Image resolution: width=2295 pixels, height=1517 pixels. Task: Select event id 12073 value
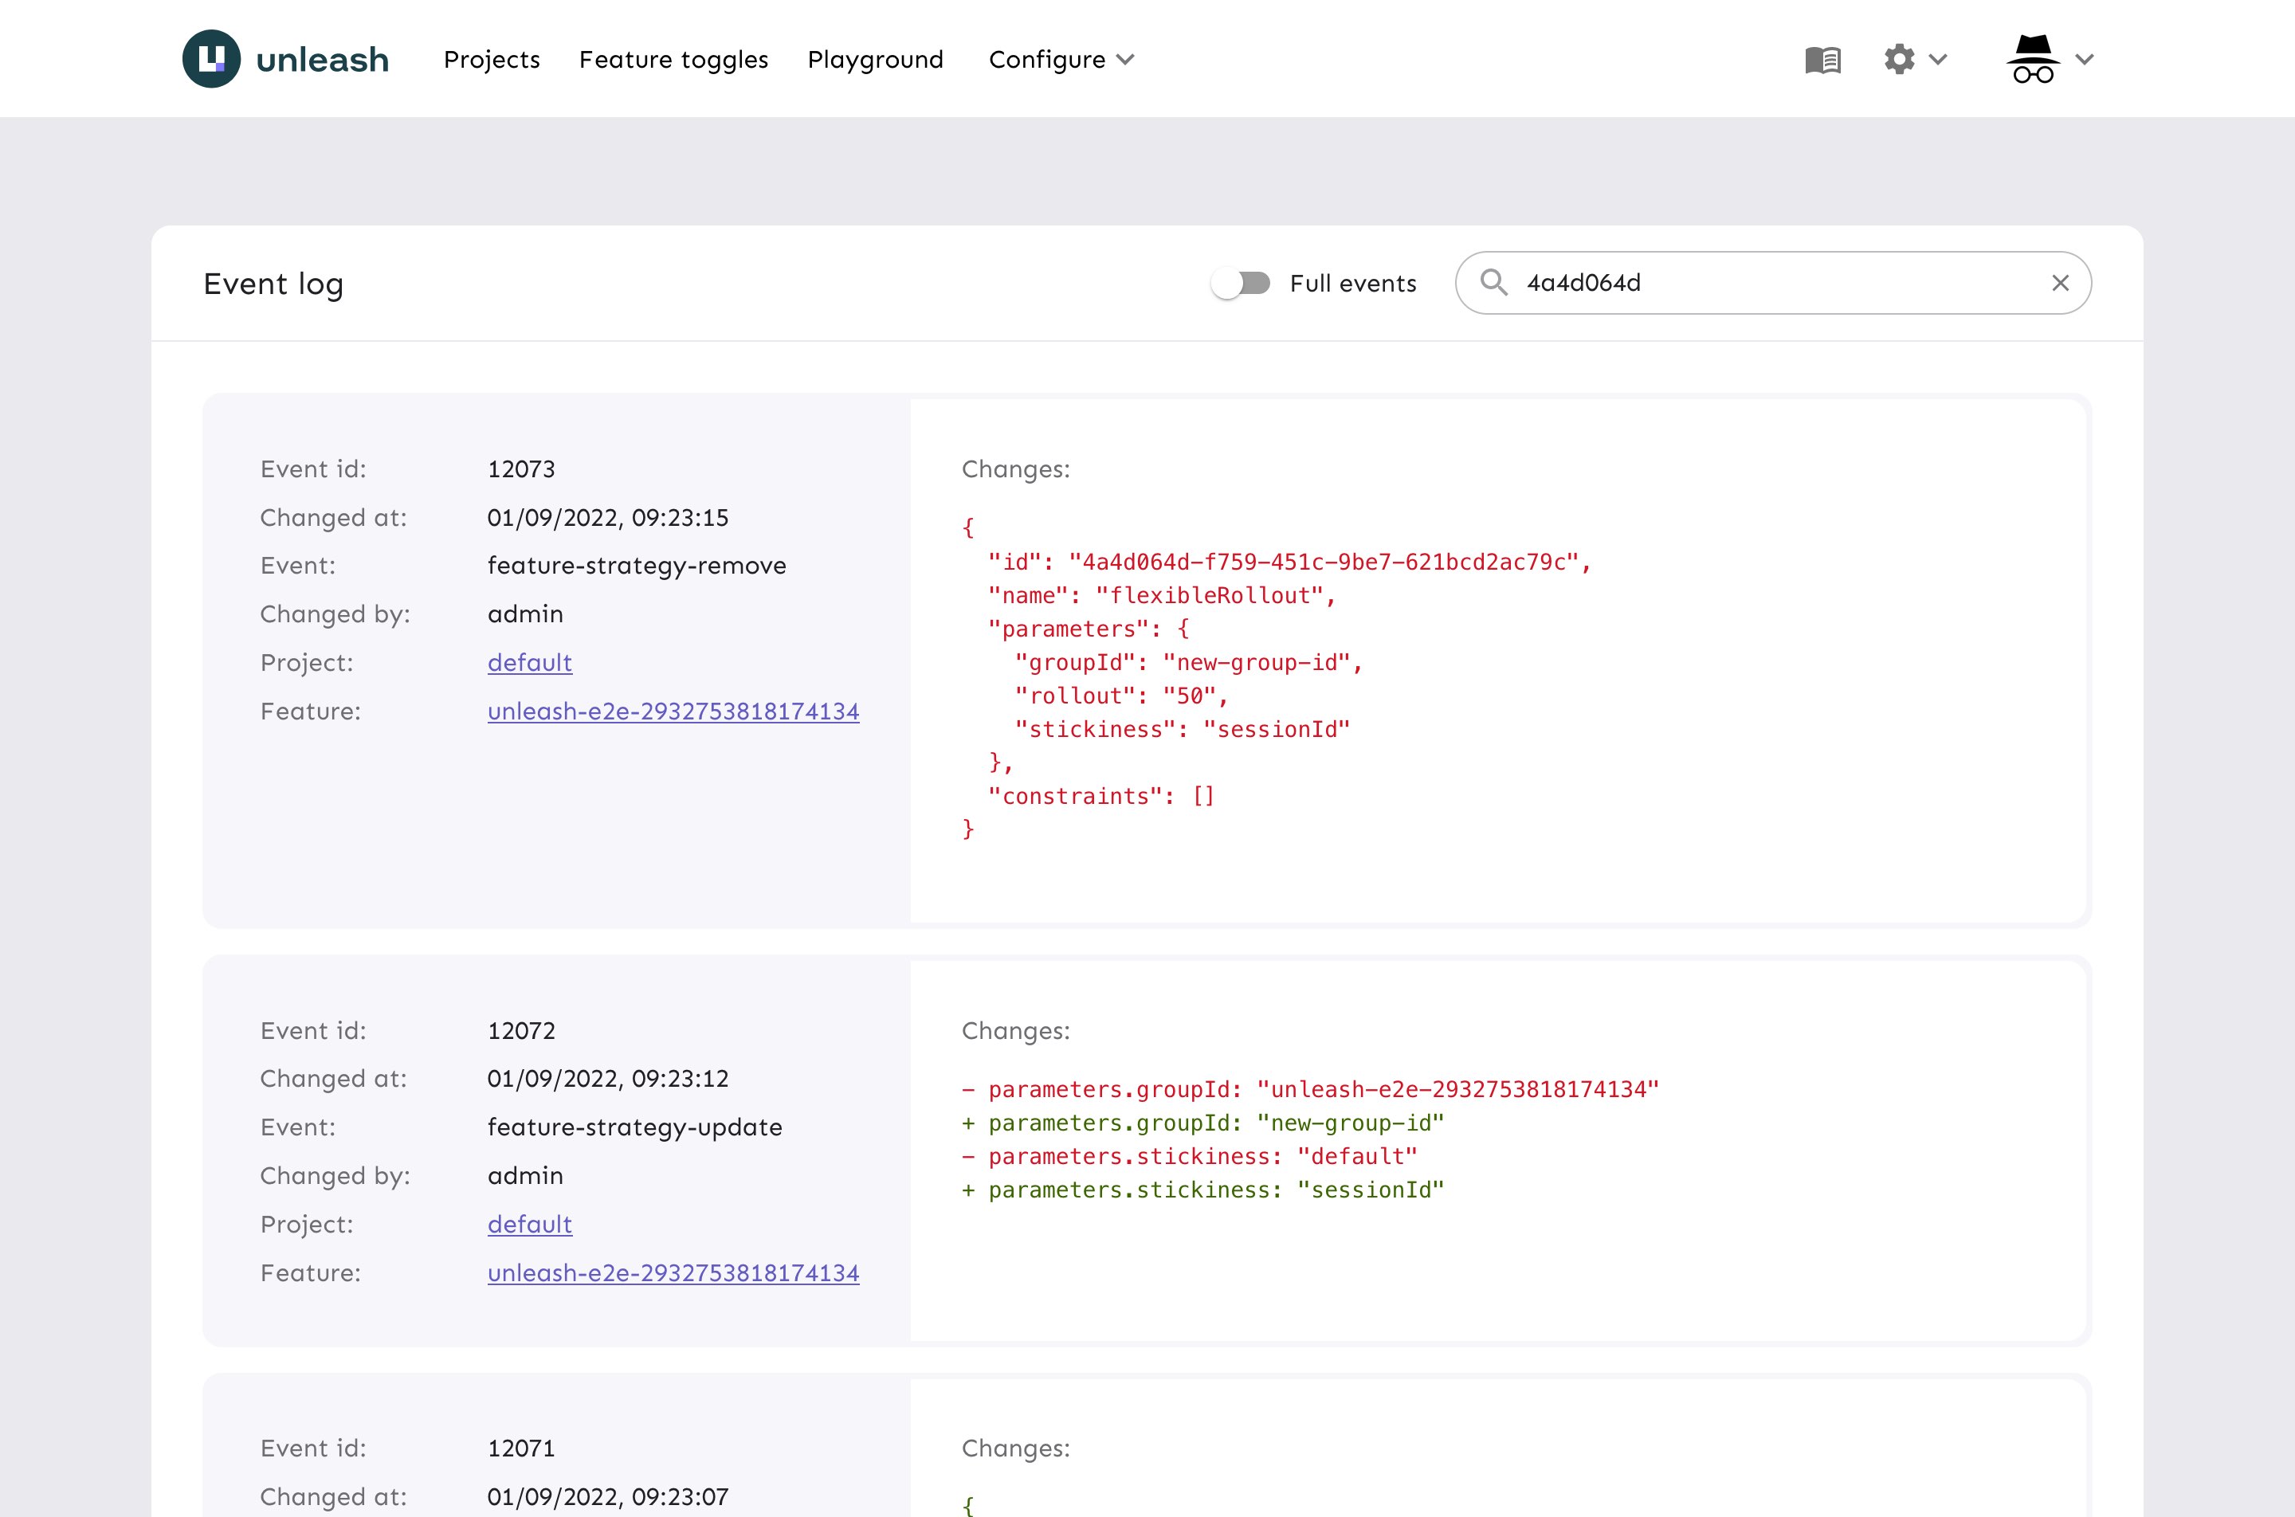point(521,469)
